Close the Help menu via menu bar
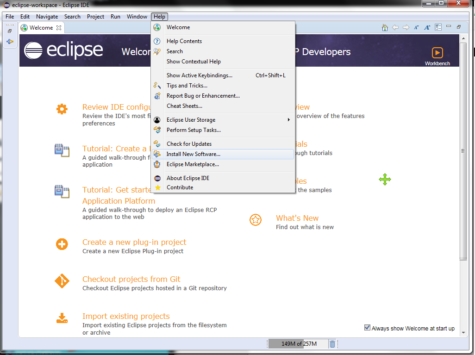This screenshot has height=355, width=475. 159,17
